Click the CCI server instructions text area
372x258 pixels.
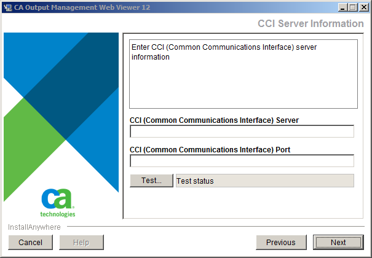243,74
